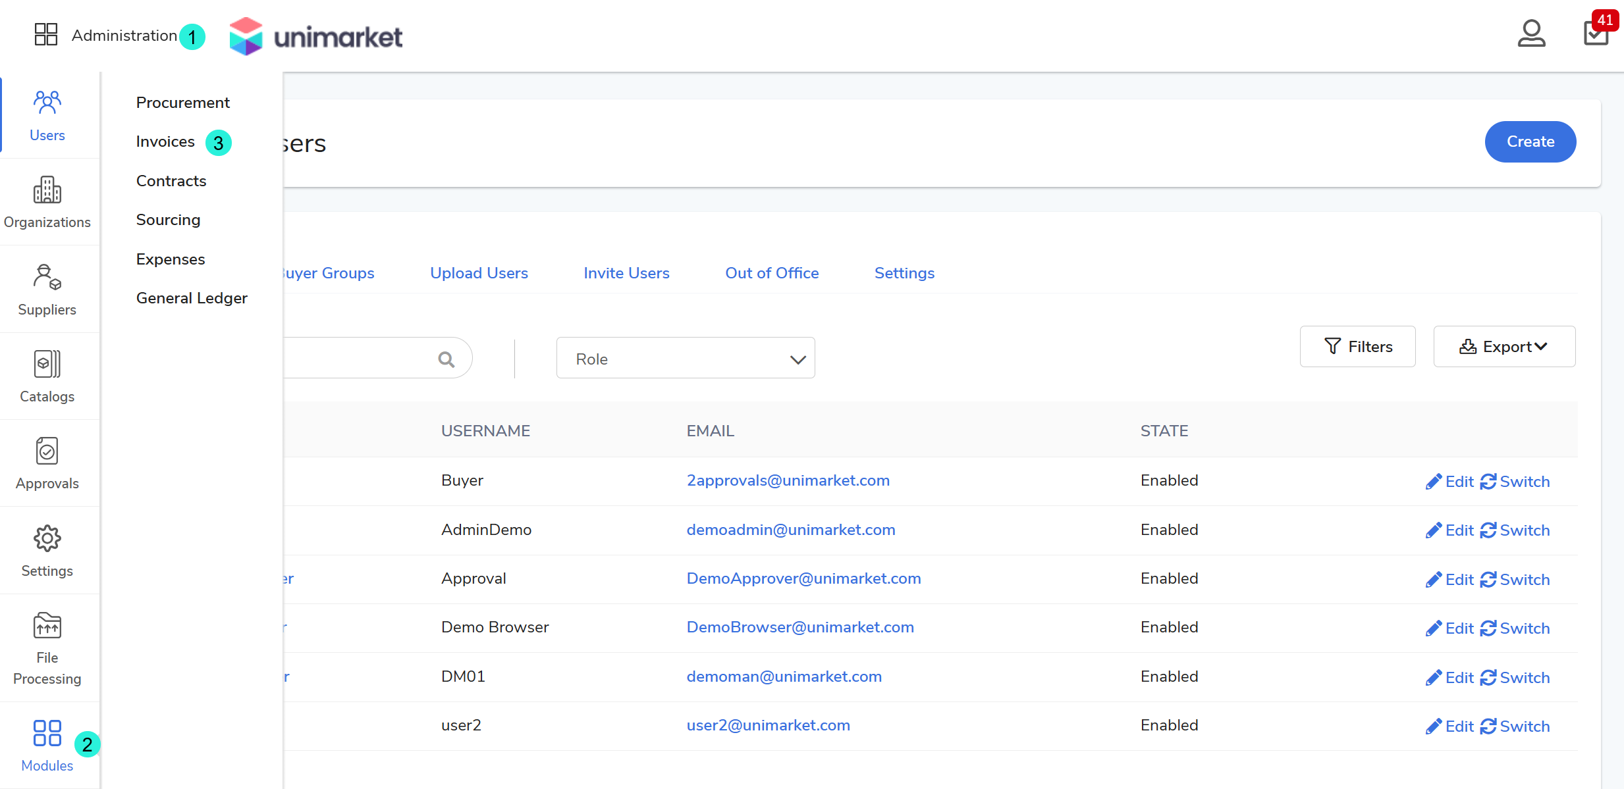Click the Modules grid icon
1624x789 pixels.
(47, 733)
